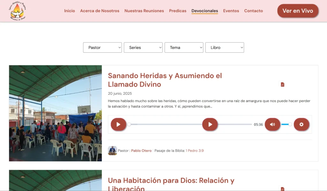Click the Pablo Otero pastor name link
This screenshot has height=191, width=327.
pyautogui.click(x=141, y=151)
